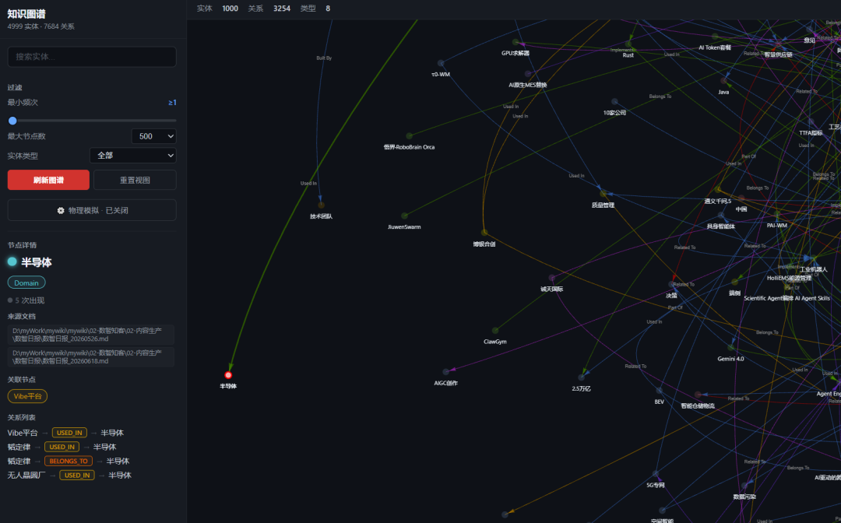Viewport: 841px width, 523px height.
Task: Select the Java node in the graph
Action: point(723,81)
